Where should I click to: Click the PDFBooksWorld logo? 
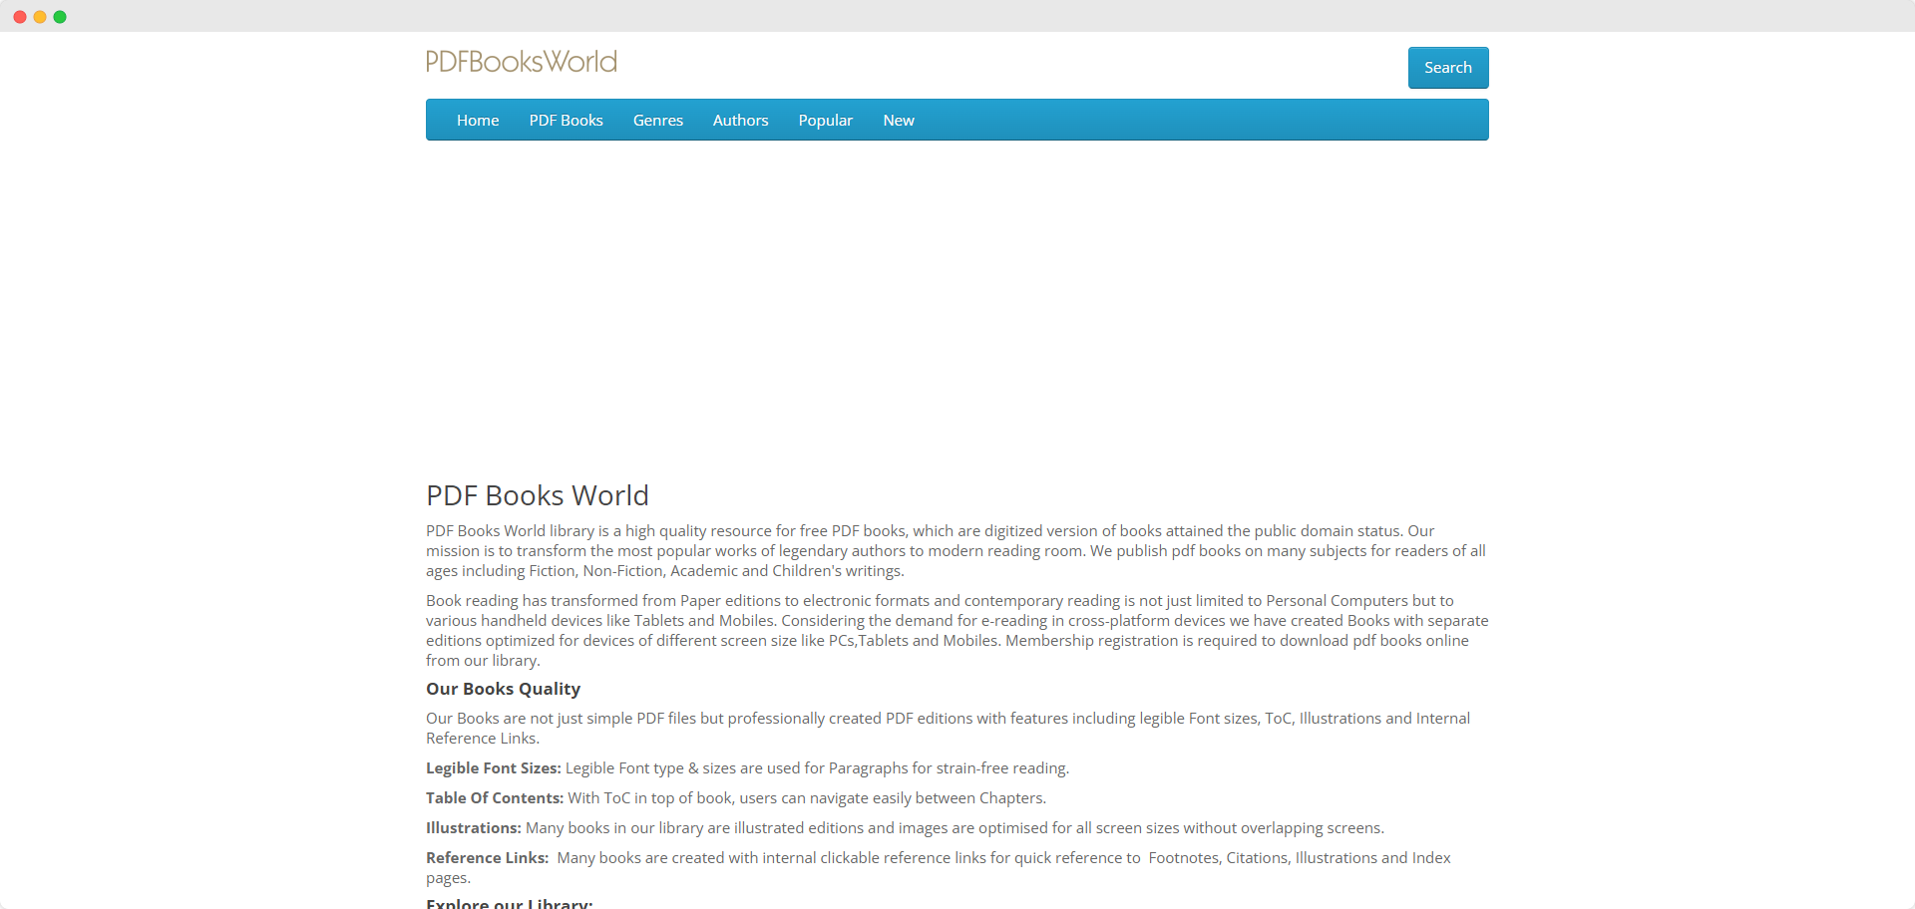[x=522, y=62]
